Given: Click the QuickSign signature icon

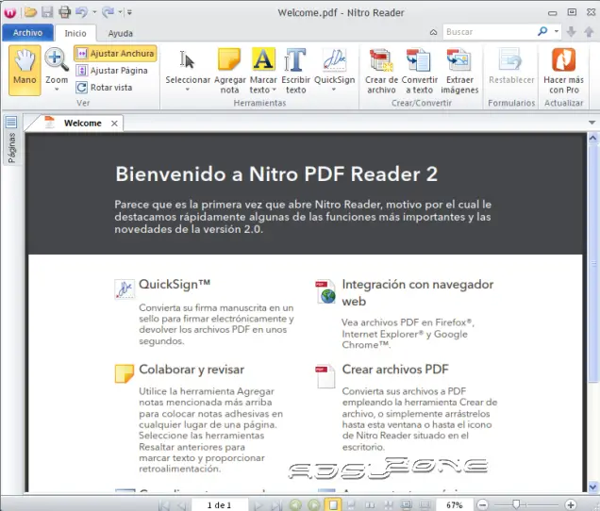Looking at the screenshot, I should click(335, 60).
